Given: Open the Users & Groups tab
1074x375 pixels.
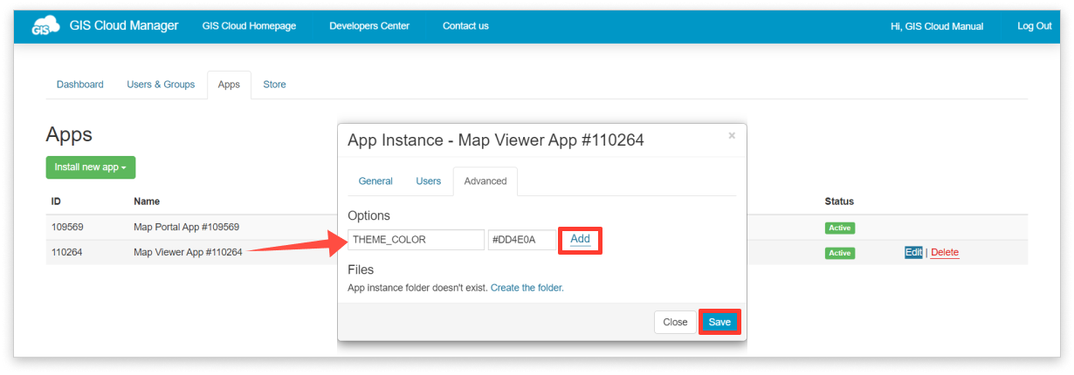Looking at the screenshot, I should point(161,85).
